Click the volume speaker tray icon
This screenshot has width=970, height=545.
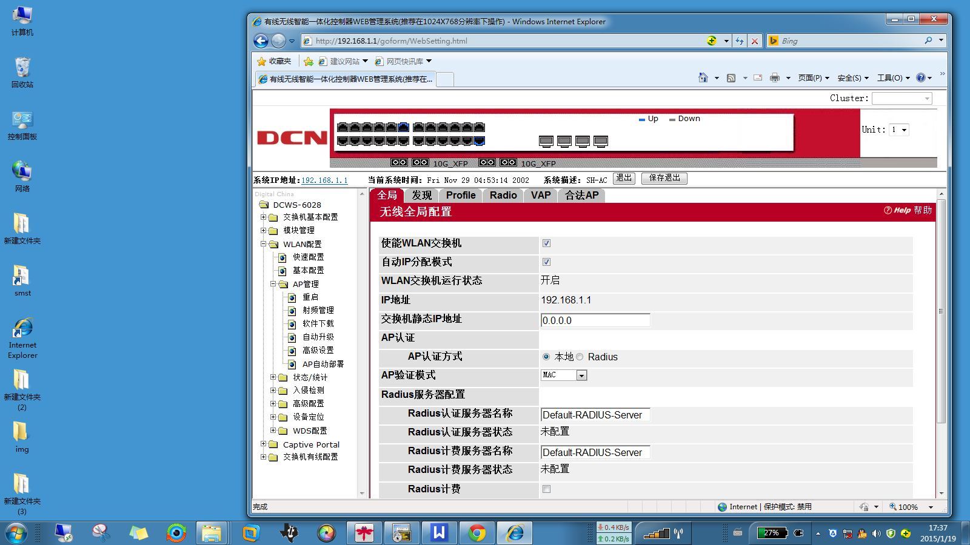click(876, 533)
